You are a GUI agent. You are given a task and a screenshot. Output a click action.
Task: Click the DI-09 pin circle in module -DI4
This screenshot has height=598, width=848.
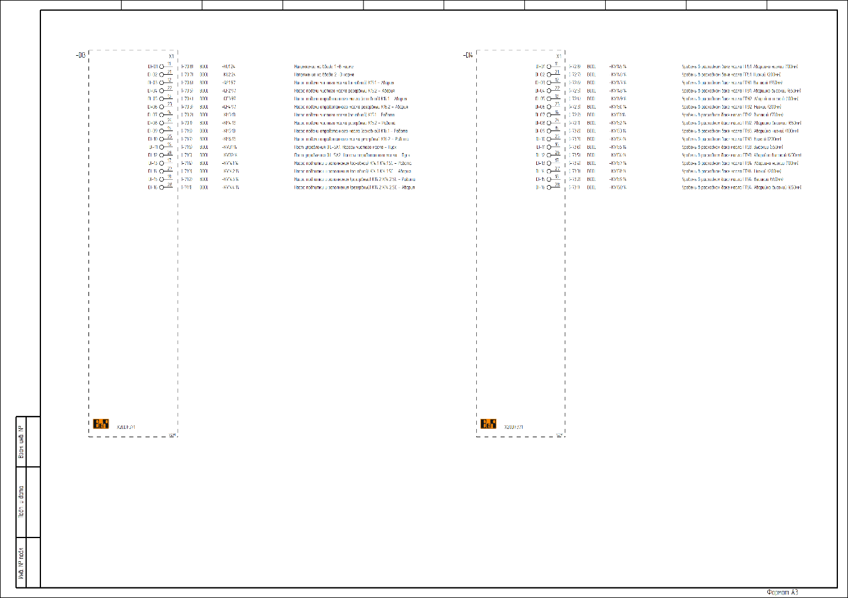(549, 131)
